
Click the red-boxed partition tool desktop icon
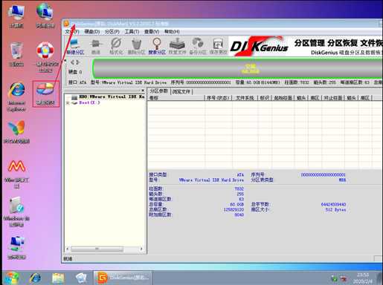tap(45, 94)
